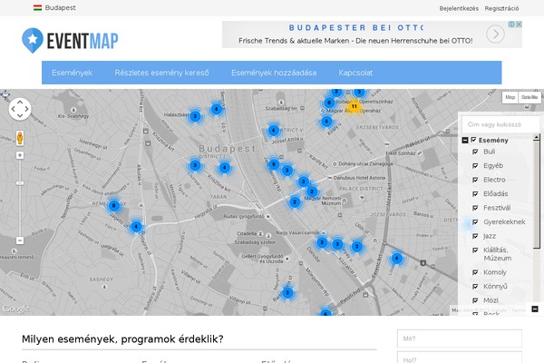Toggle the Könnyű checkbox
This screenshot has width=544, height=363.
click(475, 286)
